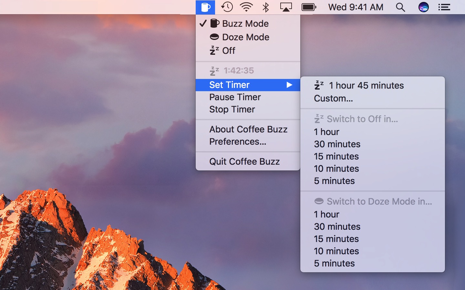Open the Bluetooth menu bar icon
The width and height of the screenshot is (465, 290).
pos(266,7)
